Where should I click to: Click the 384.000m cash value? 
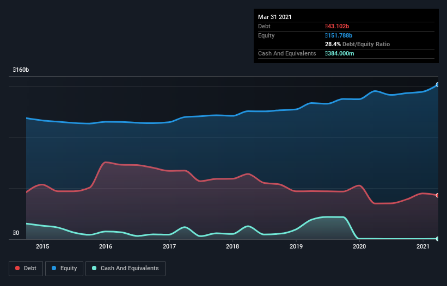click(x=340, y=53)
